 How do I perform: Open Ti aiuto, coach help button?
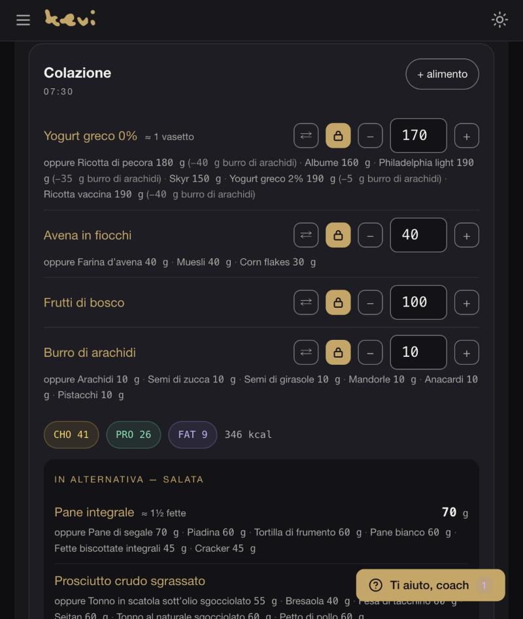(x=431, y=585)
